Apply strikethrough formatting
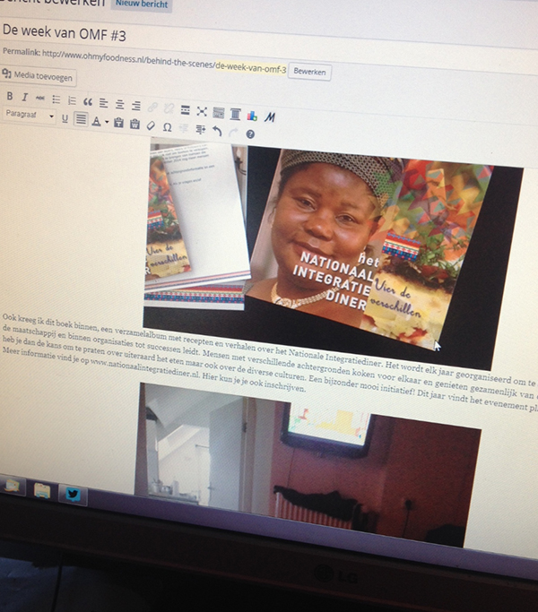Screen dimensions: 538x612 tap(39, 99)
